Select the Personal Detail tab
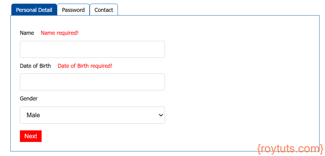This screenshot has height=156, width=325. click(34, 10)
